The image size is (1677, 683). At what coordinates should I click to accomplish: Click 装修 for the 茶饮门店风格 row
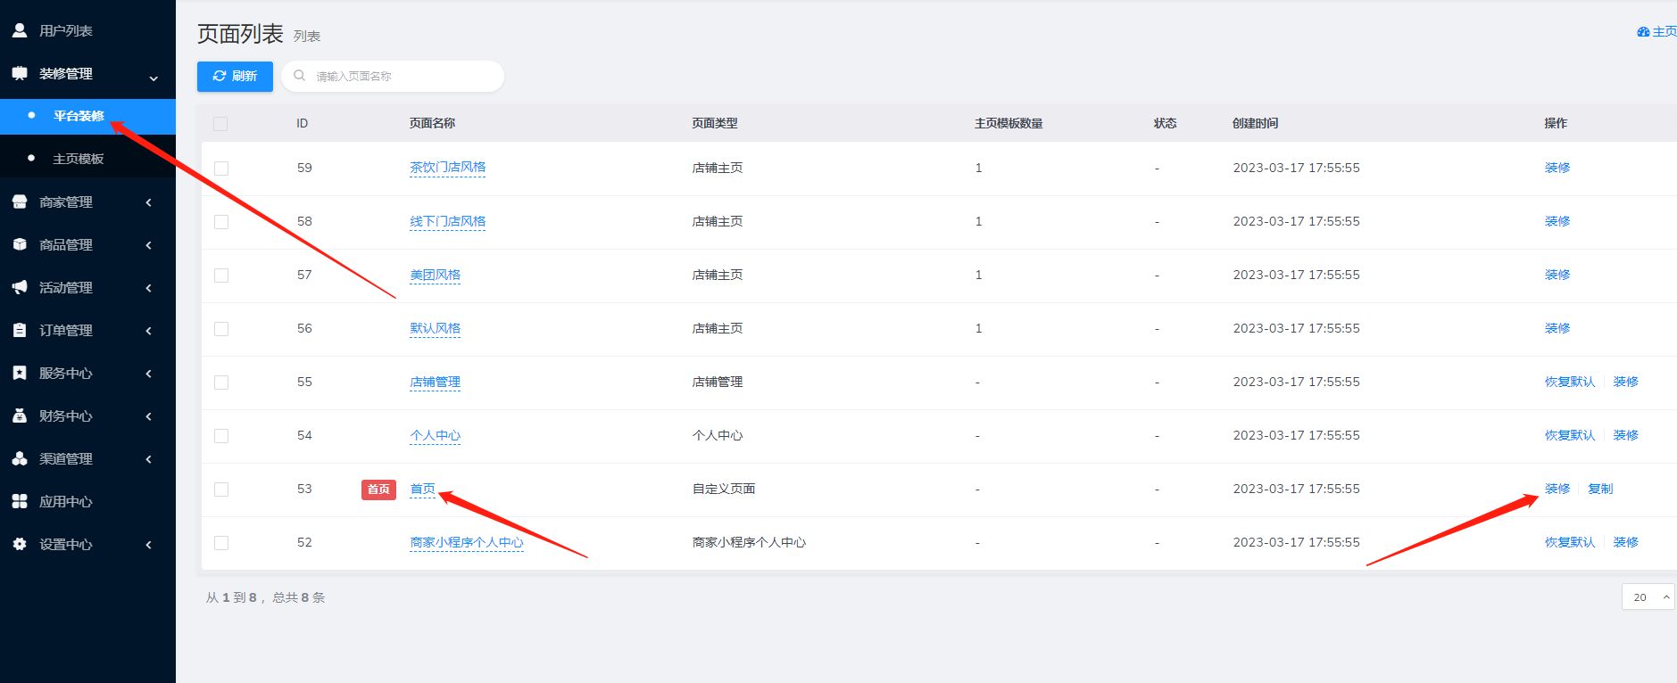pyautogui.click(x=1557, y=168)
